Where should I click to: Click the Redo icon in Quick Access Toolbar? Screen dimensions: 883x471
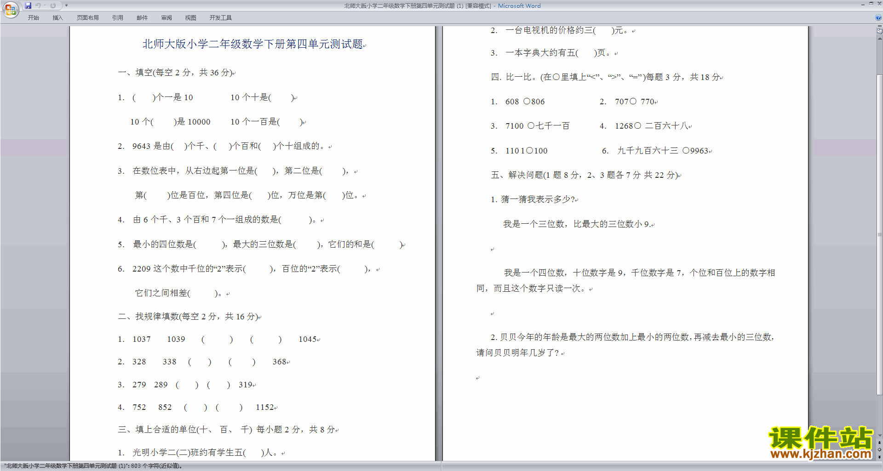53,6
